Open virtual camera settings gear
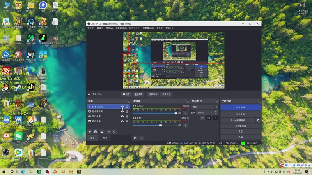312x175 pixels. tap(258, 121)
